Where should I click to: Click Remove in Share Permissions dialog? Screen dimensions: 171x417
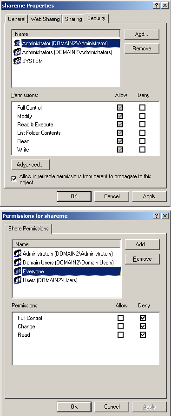pyautogui.click(x=142, y=259)
